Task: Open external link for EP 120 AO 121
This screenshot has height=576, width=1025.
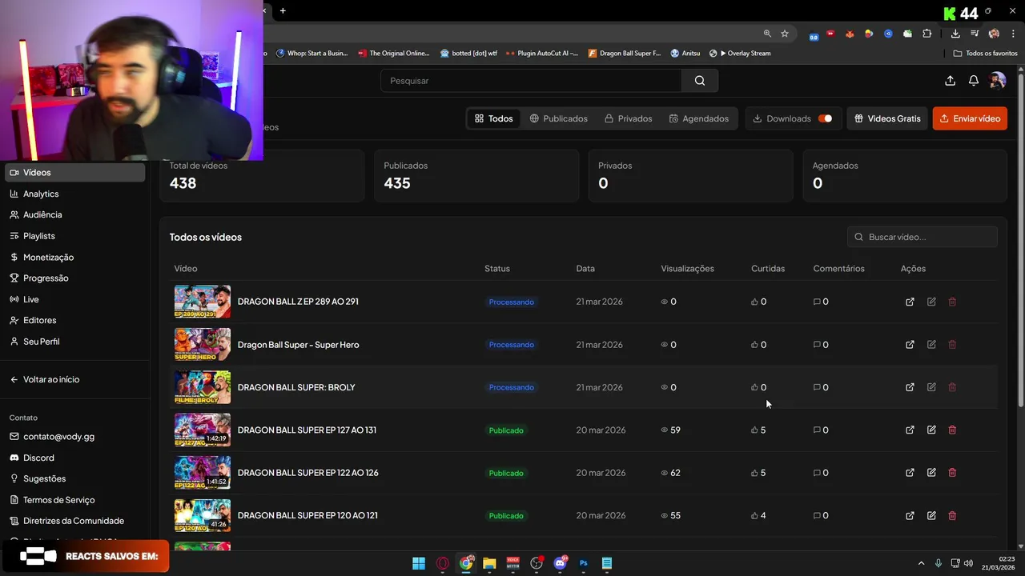Action: (910, 516)
